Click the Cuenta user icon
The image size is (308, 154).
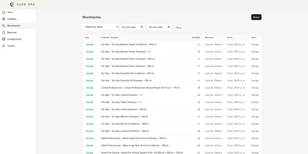point(4,46)
